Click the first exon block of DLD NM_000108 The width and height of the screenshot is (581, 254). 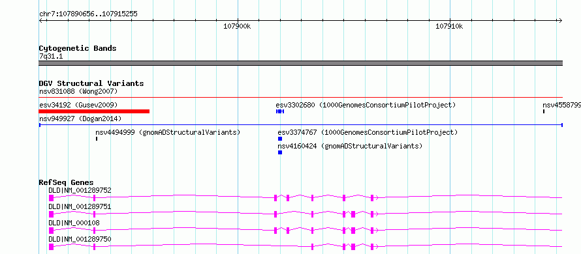(x=51, y=231)
